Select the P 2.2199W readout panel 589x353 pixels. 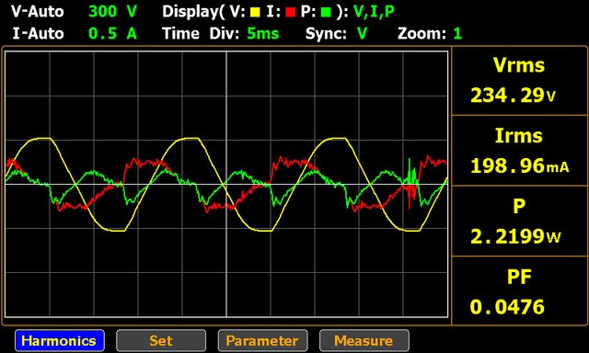(519, 221)
